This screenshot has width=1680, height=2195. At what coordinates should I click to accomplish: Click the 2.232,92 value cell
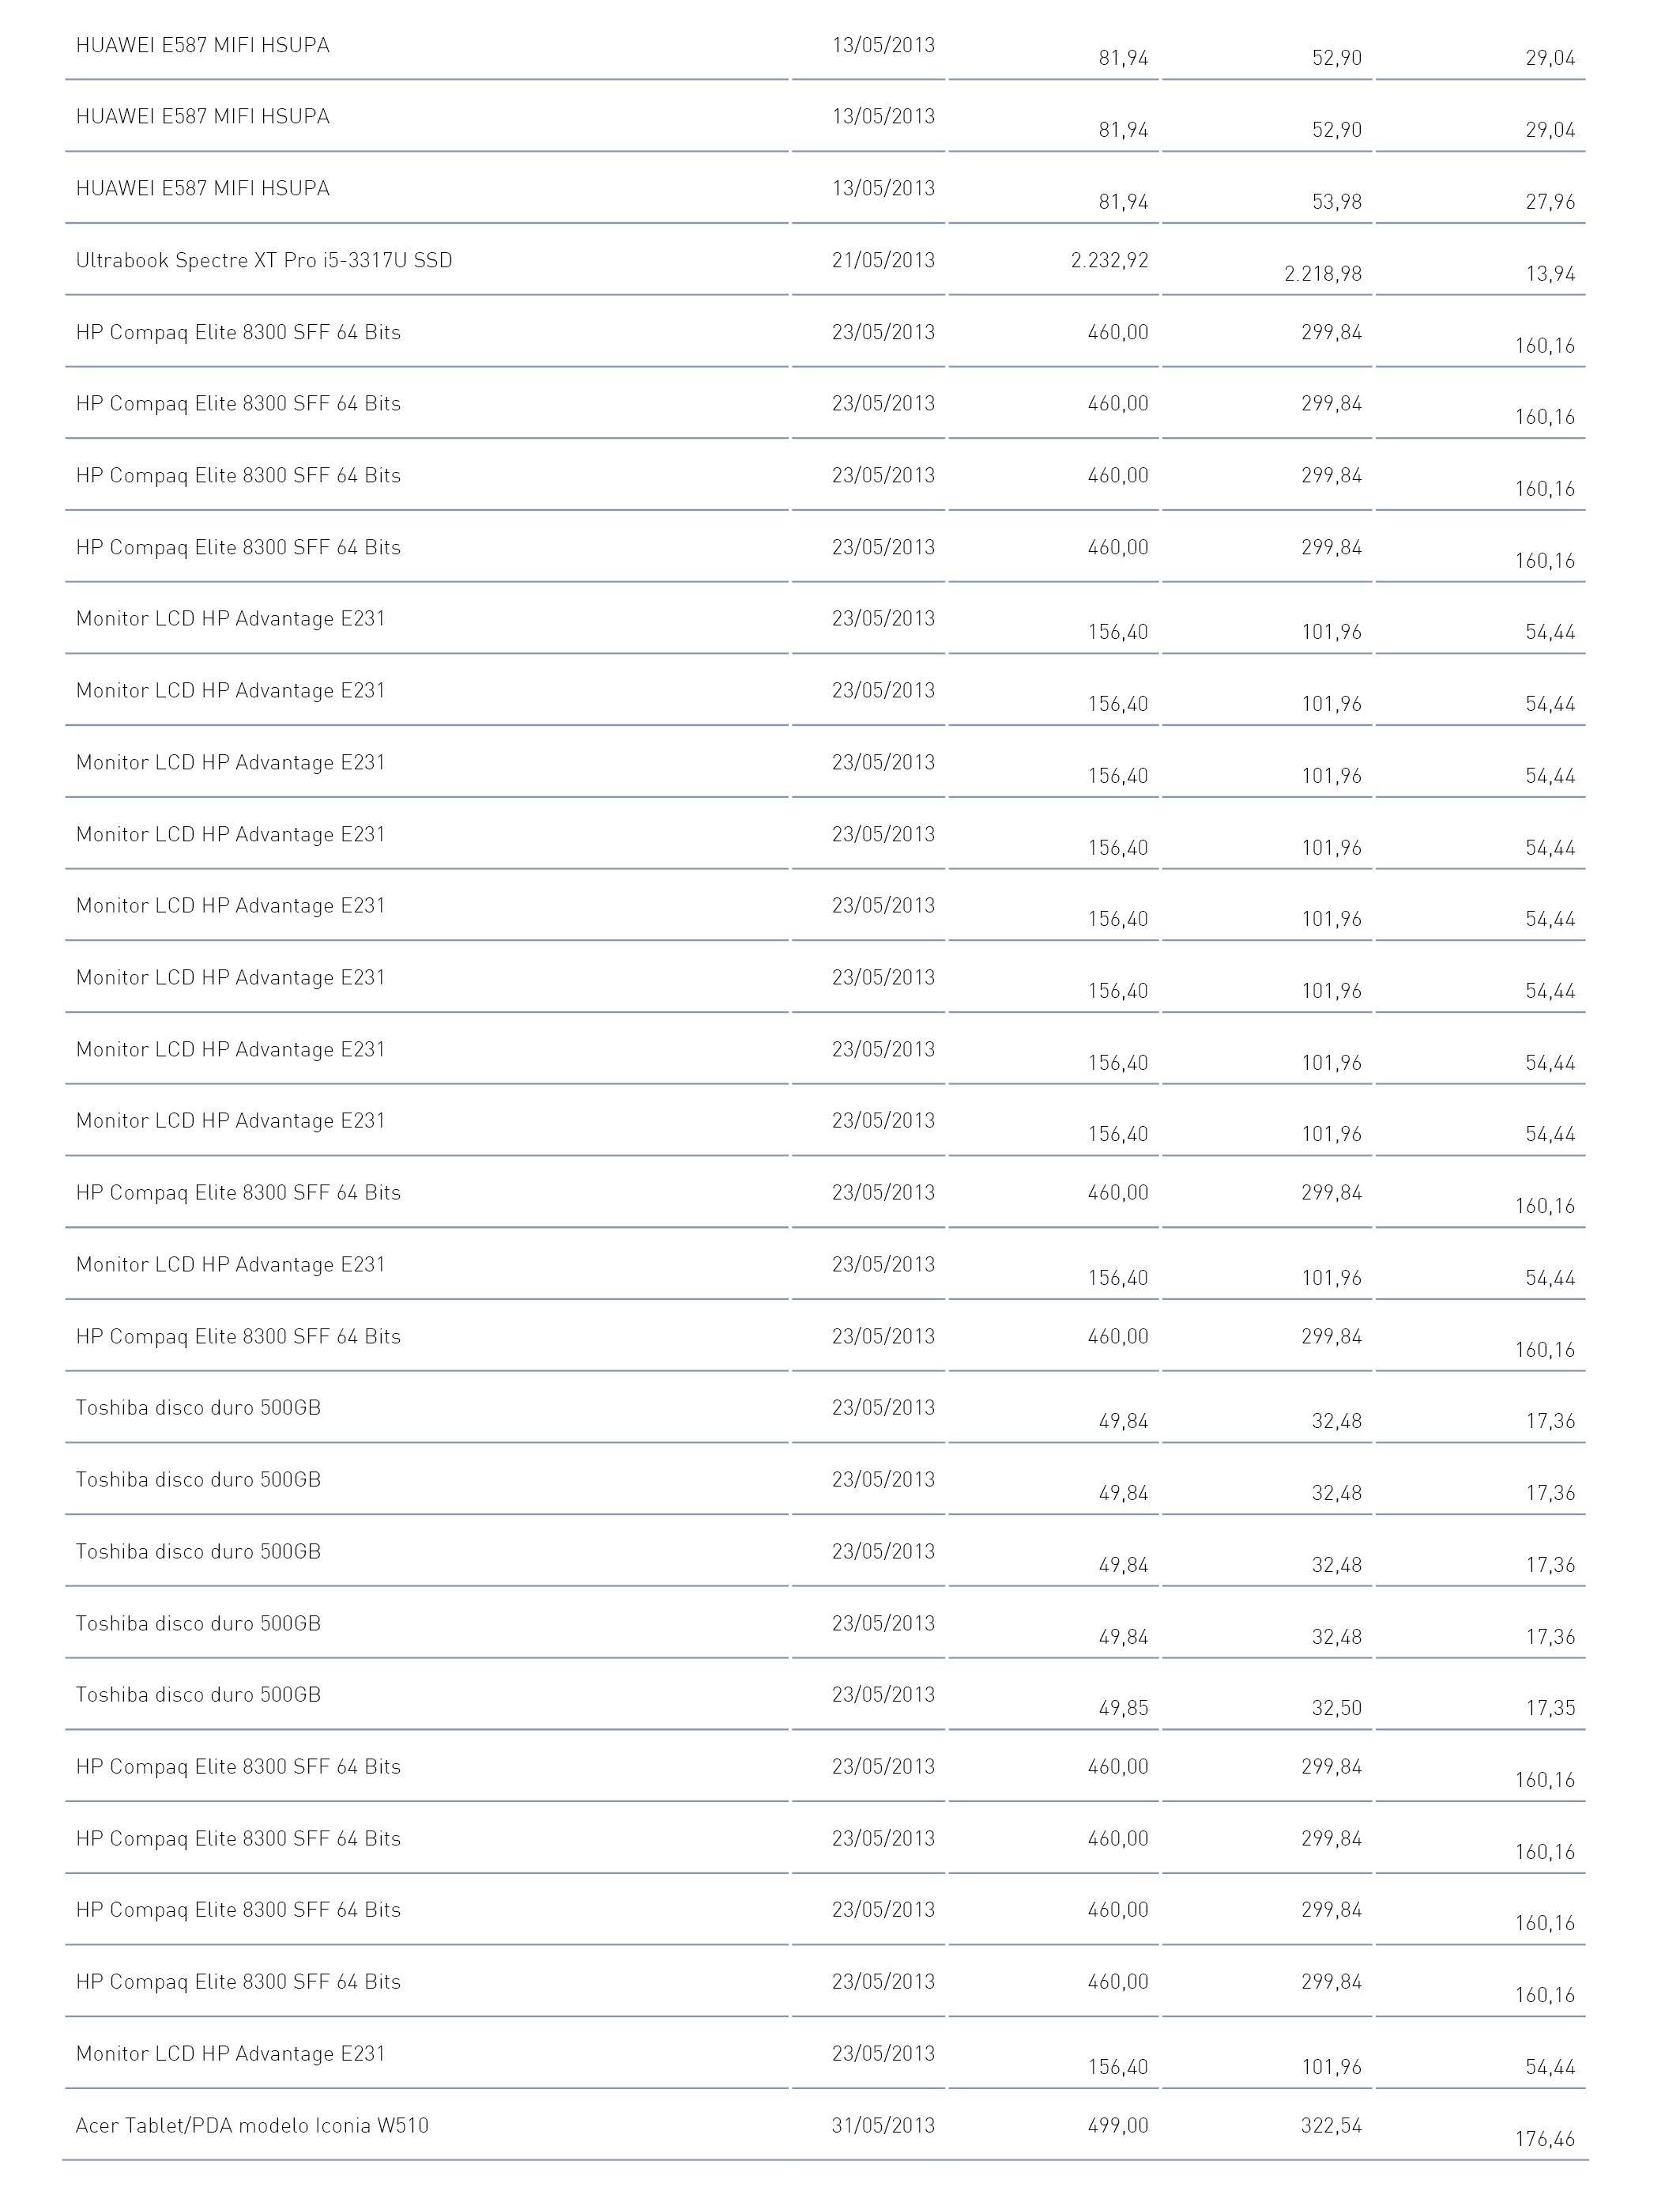click(1109, 260)
